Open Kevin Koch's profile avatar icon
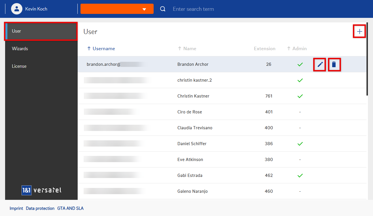The image size is (373, 216). (17, 9)
